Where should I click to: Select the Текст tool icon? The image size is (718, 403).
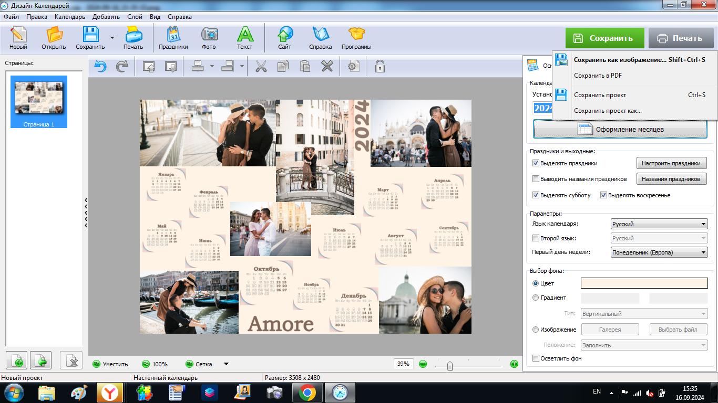[x=244, y=37]
